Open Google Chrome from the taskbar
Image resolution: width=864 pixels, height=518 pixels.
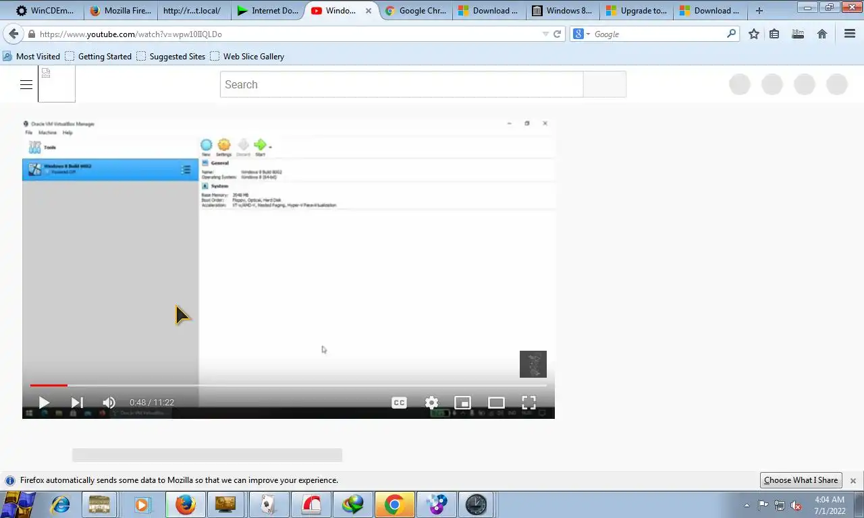coord(394,505)
